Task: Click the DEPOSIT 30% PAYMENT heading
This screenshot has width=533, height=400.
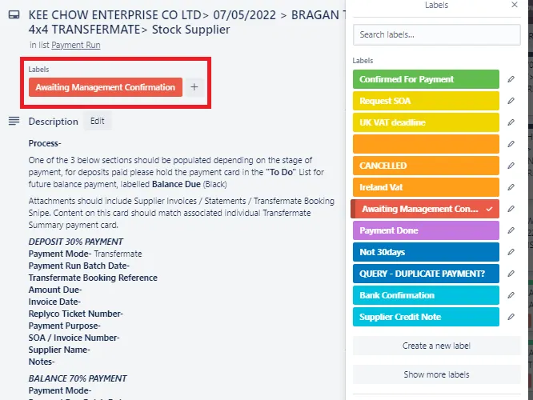Action: point(76,242)
